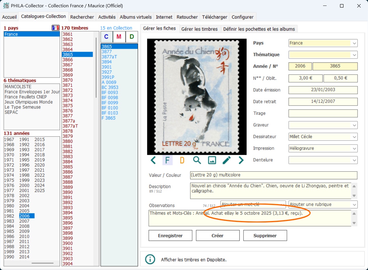The image size is (368, 270).
Task: Click the info icon in the status bar
Action: coord(150,259)
